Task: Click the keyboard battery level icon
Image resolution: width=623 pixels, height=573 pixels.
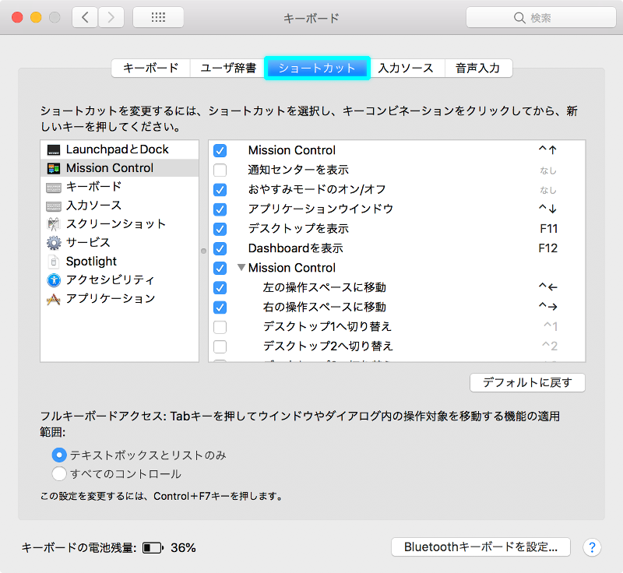Action: pos(153,548)
